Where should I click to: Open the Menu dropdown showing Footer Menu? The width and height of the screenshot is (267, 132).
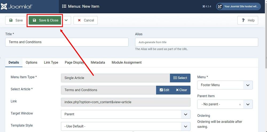click(225, 85)
